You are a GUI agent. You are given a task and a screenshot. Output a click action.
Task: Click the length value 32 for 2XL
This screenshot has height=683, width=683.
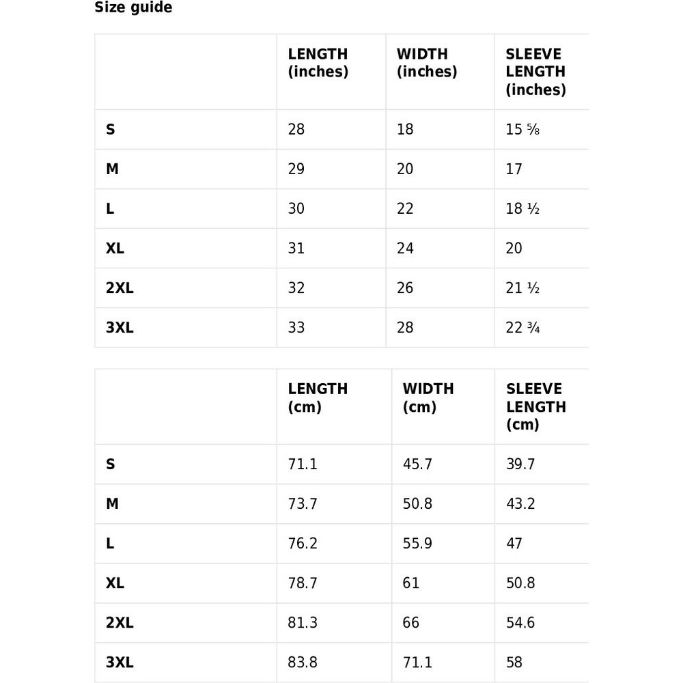point(296,288)
